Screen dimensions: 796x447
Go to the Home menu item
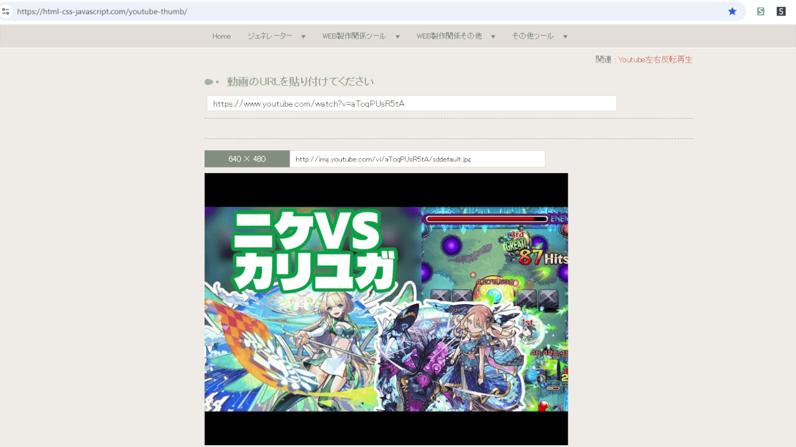[221, 37]
